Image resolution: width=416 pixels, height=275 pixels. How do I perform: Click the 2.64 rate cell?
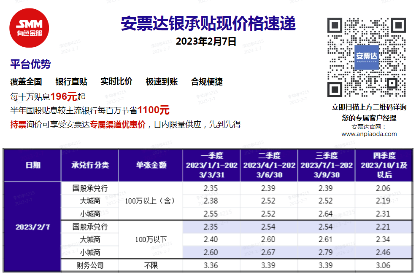tap(326, 214)
